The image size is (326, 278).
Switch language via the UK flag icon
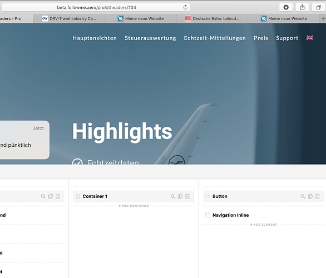click(309, 38)
